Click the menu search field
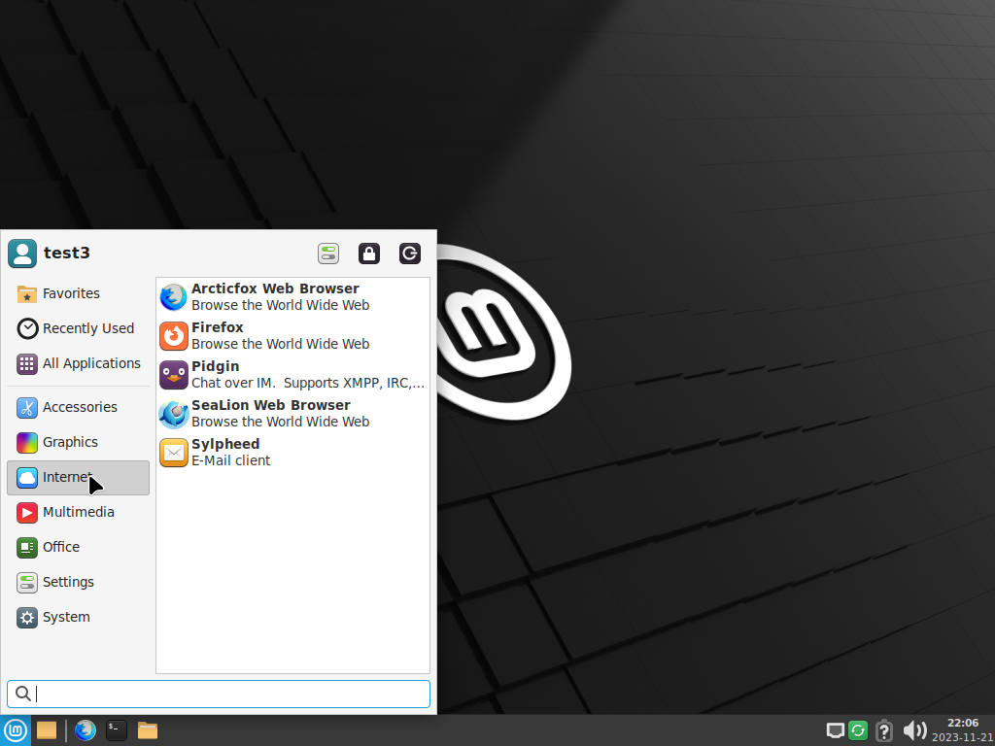Viewport: 995px width, 746px height. [219, 694]
